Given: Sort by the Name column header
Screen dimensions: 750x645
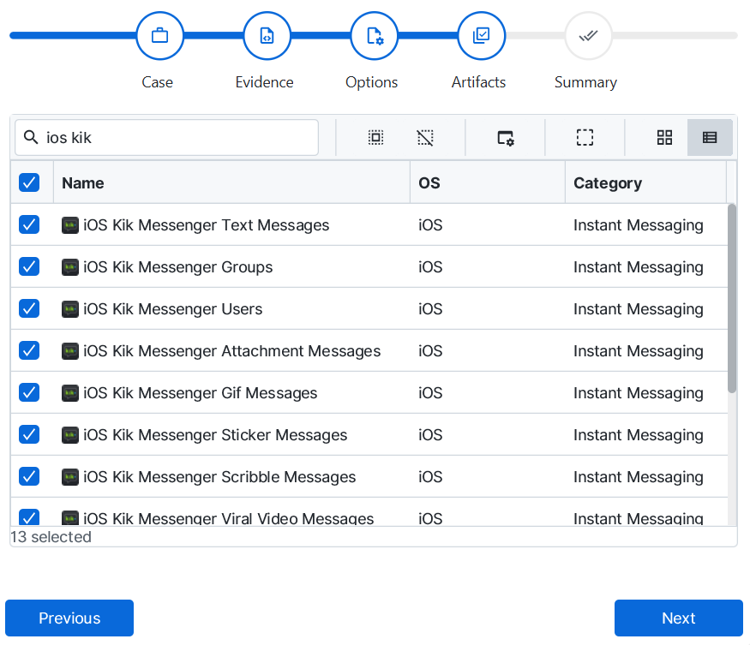Looking at the screenshot, I should click(x=231, y=182).
